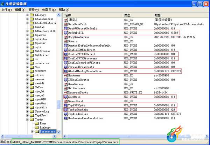Click the GlobalMaxTcpWindowSize value icon
The image size is (210, 145).
point(66,71)
